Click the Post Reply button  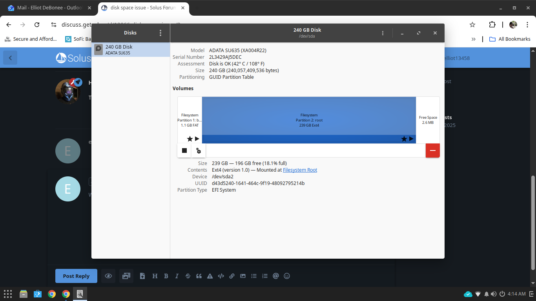76,276
